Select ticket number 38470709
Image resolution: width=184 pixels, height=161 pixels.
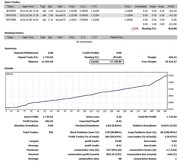(11, 15)
